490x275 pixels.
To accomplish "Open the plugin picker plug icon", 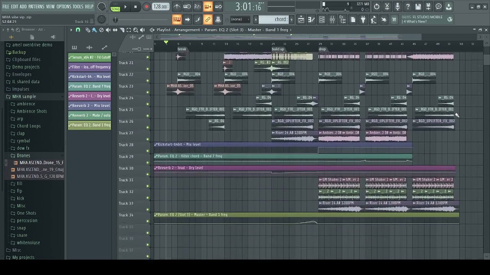I will click(x=363, y=19).
